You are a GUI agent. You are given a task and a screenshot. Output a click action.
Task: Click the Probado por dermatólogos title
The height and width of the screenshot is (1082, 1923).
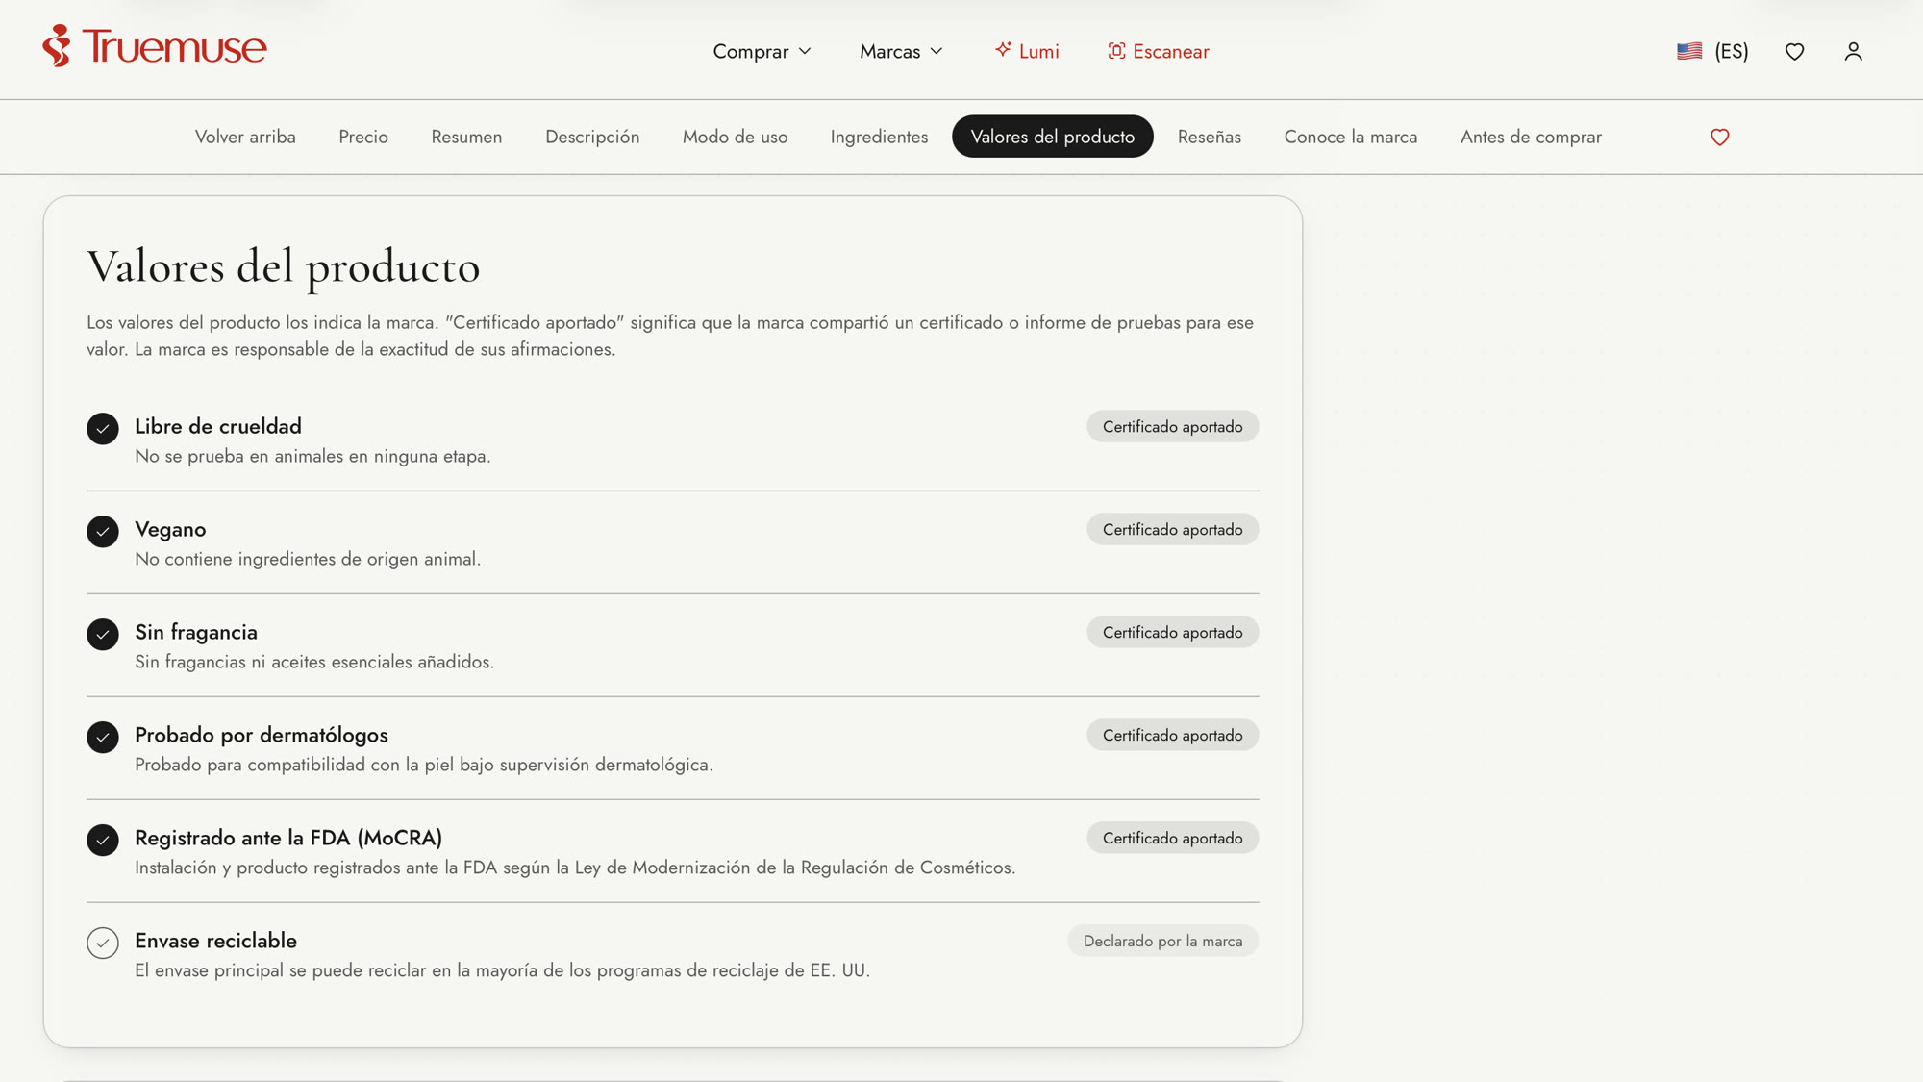262,735
